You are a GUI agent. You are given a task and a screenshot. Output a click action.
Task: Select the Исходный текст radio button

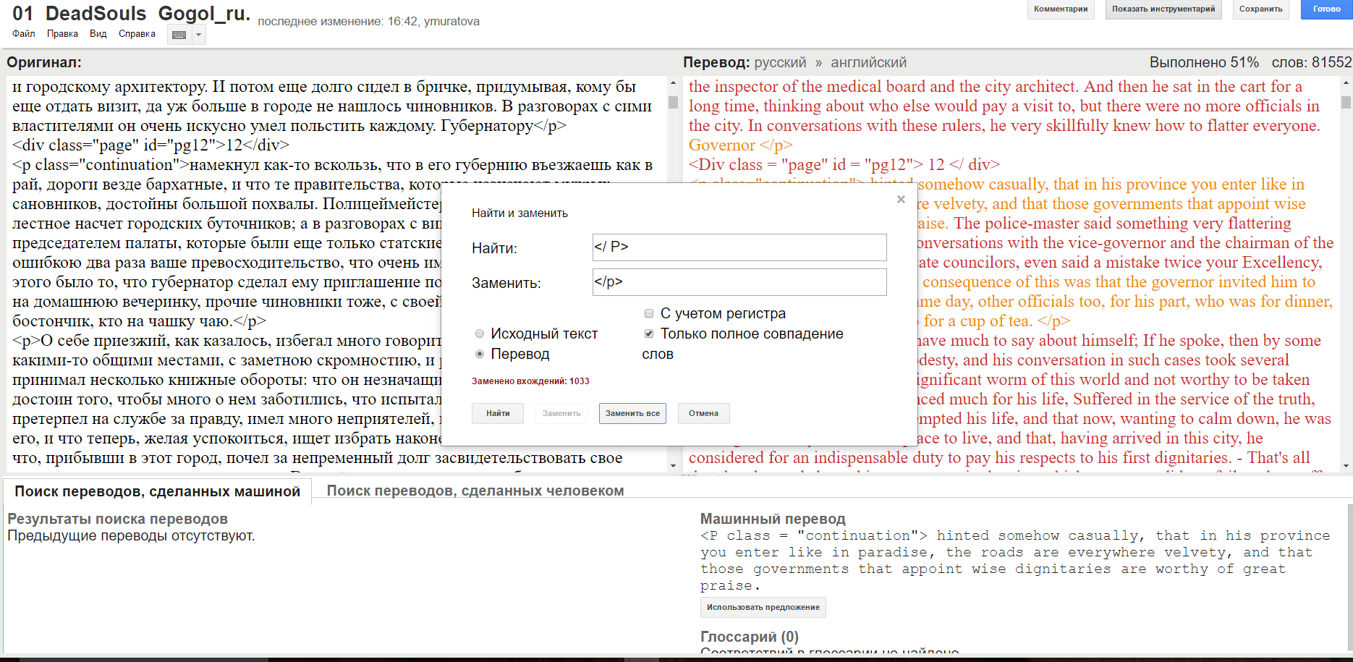pyautogui.click(x=480, y=334)
